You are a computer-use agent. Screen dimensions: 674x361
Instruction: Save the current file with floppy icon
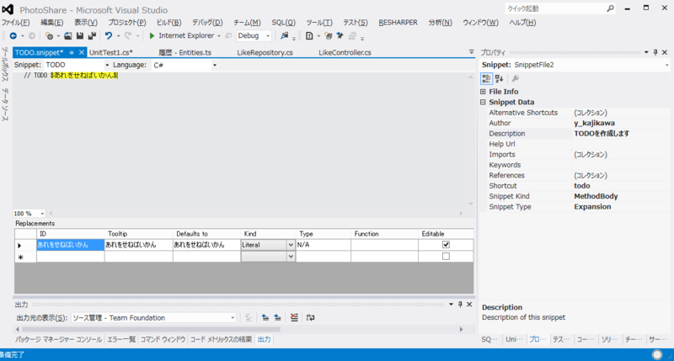(x=79, y=36)
